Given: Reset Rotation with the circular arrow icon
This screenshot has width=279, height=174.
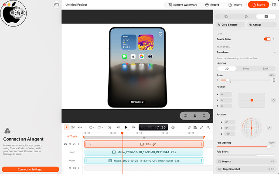Looking at the screenshot, I should tap(269, 128).
